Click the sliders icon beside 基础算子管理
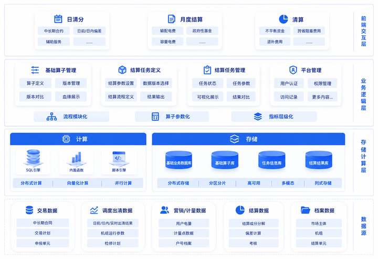The image size is (378, 259). click(35, 70)
